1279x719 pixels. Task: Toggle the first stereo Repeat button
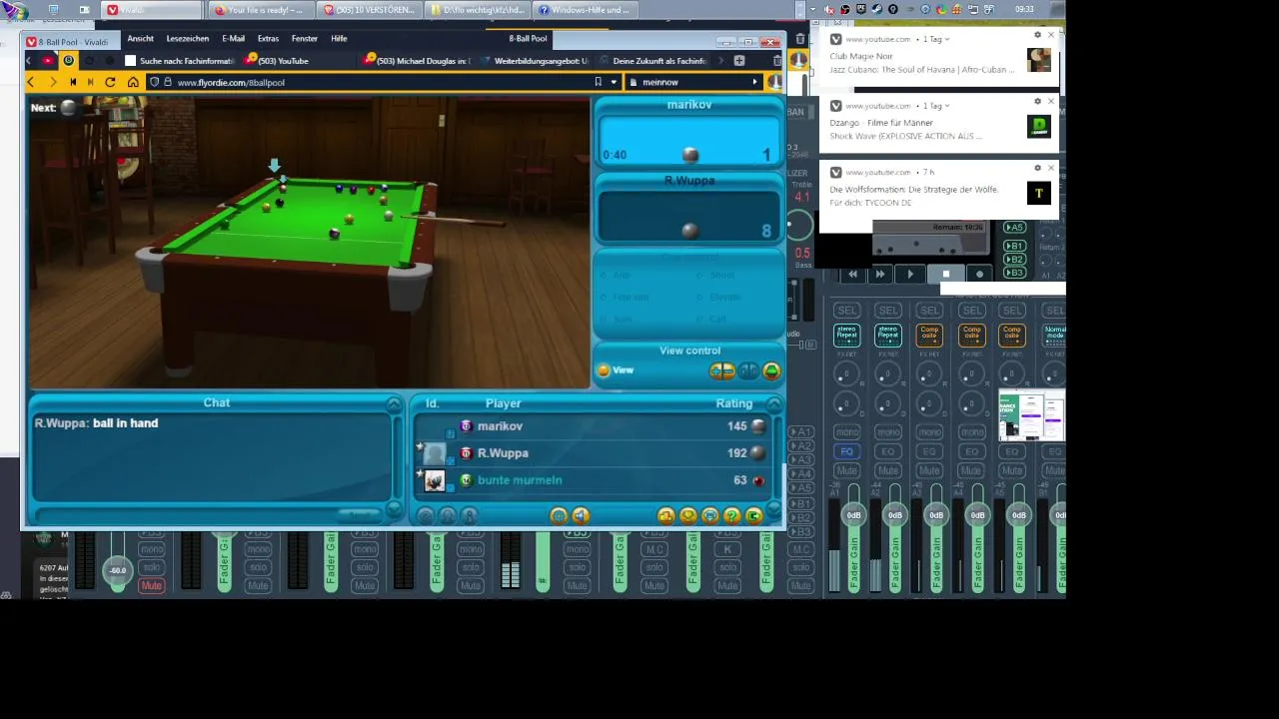(846, 336)
